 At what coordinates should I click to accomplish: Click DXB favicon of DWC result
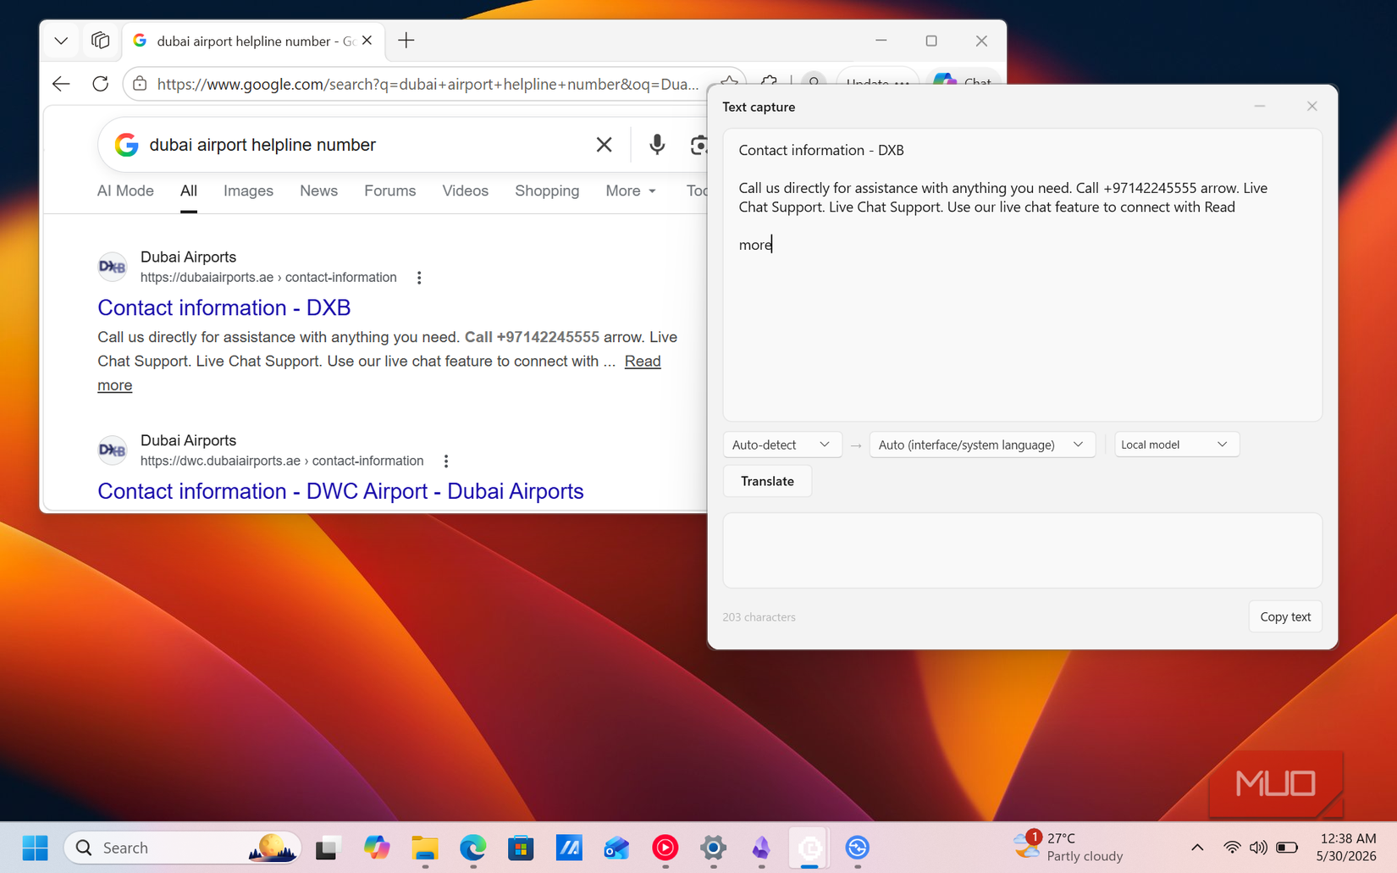pos(112,450)
